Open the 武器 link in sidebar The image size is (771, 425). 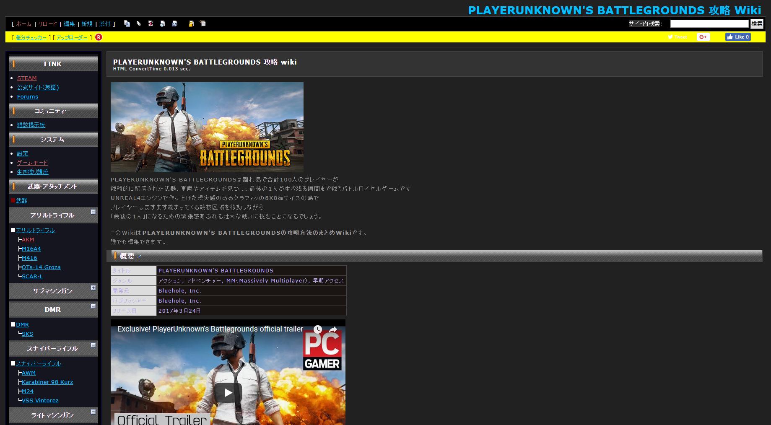click(x=21, y=201)
